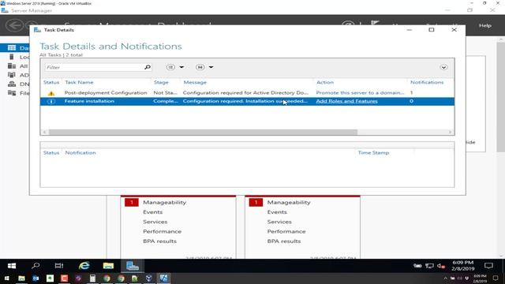Open Local Server icon in Server Manager sidebar
505x284 pixels.
coord(12,57)
